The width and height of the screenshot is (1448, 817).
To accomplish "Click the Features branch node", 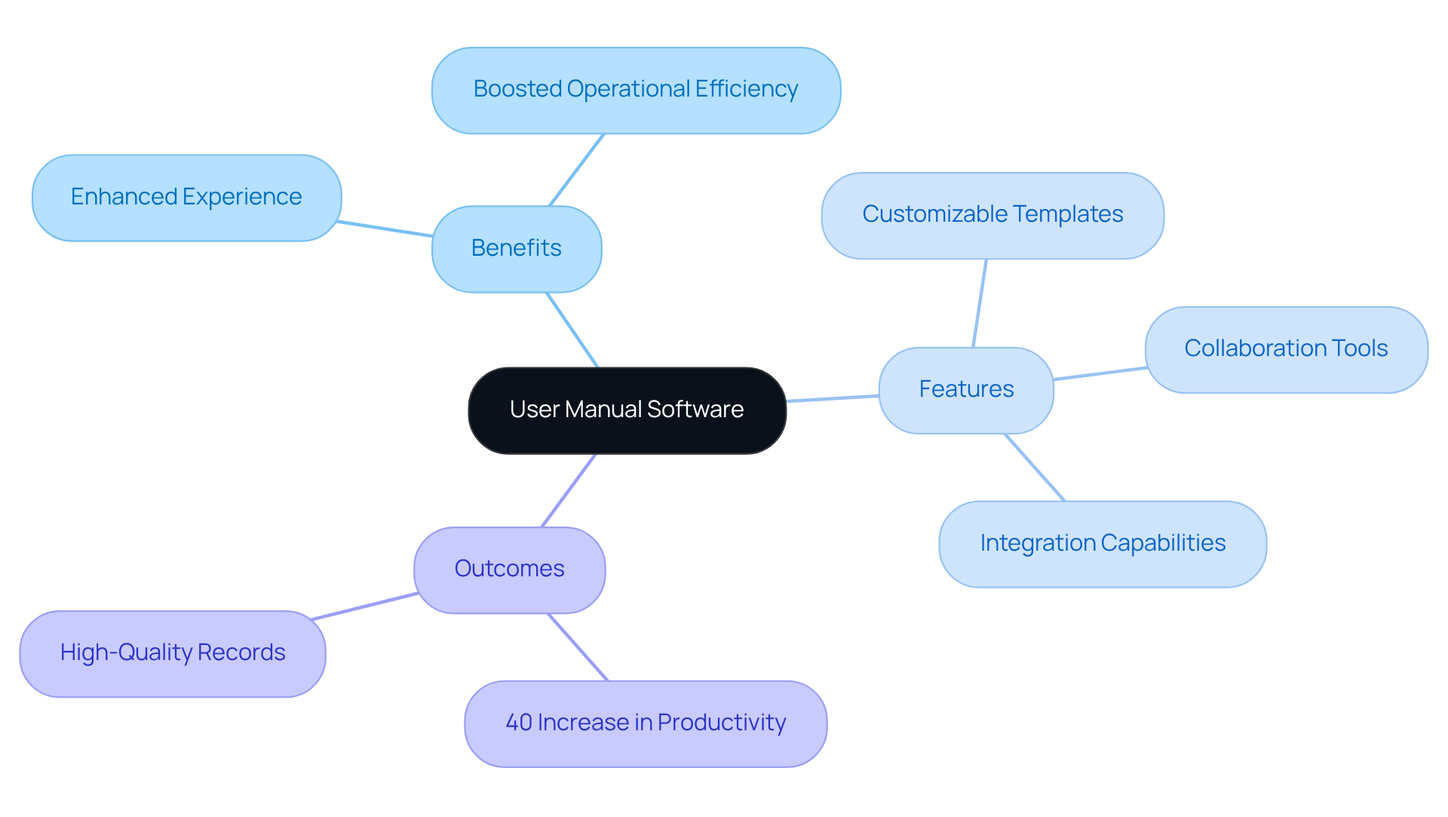I will click(966, 389).
